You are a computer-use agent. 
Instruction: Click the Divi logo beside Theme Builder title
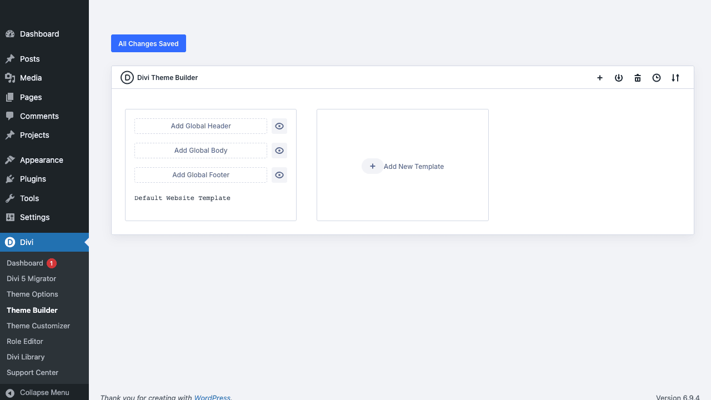(x=127, y=78)
